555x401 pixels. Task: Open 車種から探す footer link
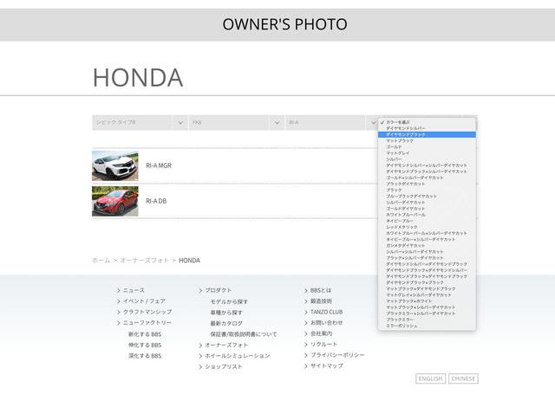(x=226, y=313)
